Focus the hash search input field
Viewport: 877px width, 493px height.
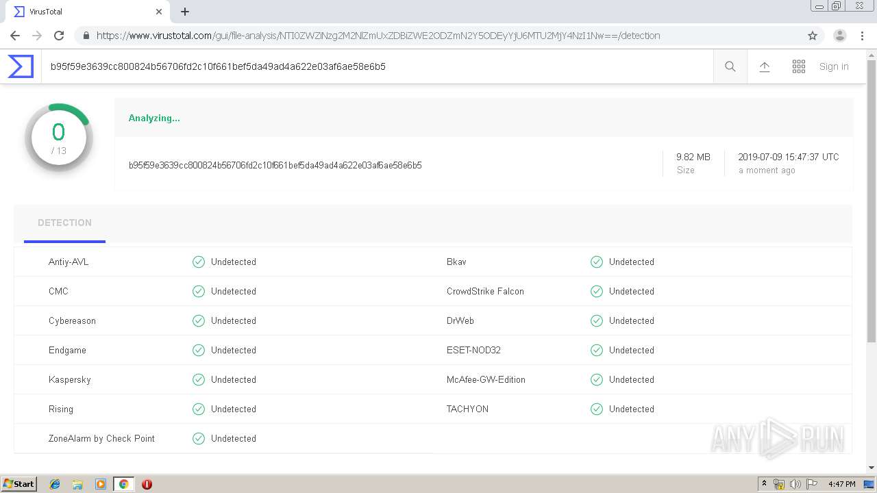click(377, 66)
